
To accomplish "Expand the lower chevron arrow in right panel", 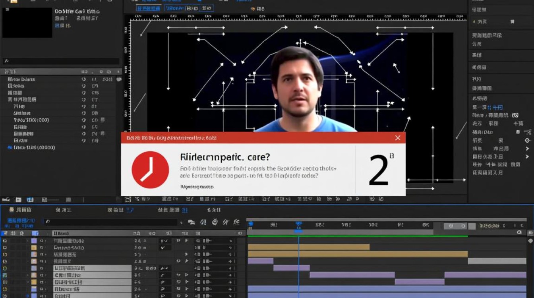I will (527, 157).
